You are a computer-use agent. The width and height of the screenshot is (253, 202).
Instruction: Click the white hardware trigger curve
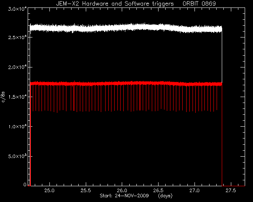(126, 28)
